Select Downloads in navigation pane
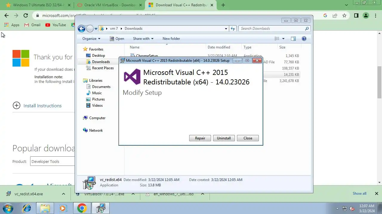Viewport: 382px width, 214px height. click(101, 62)
